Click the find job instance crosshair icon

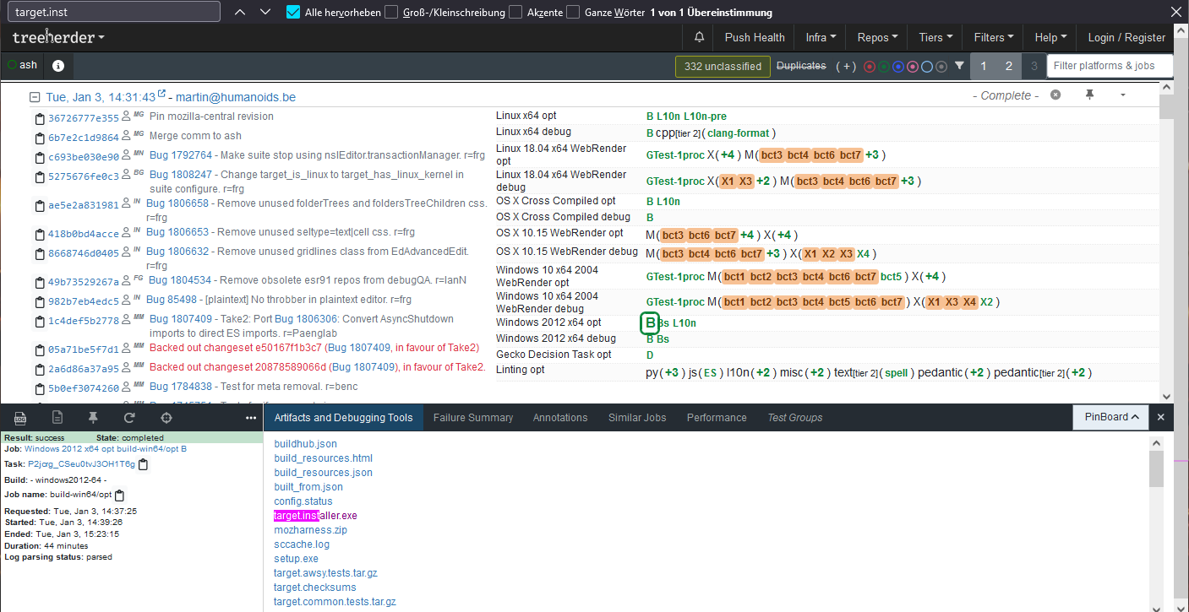pyautogui.click(x=166, y=418)
